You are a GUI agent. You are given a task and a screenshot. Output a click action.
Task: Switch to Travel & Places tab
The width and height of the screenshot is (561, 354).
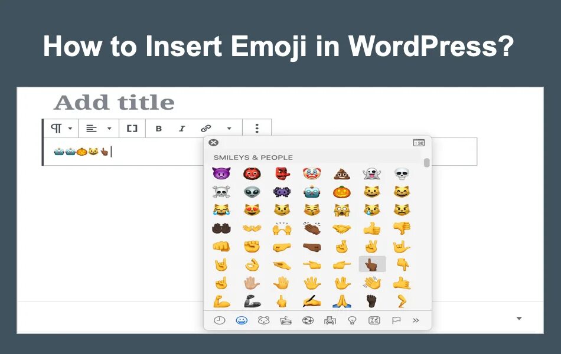pos(330,320)
